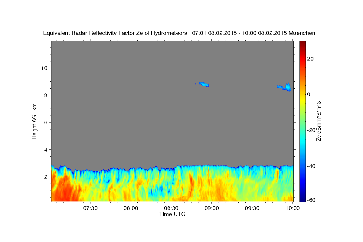This screenshot has width=363, height=242.
Task: Click the red vertical streak near 08:45
Action: pos(191,185)
